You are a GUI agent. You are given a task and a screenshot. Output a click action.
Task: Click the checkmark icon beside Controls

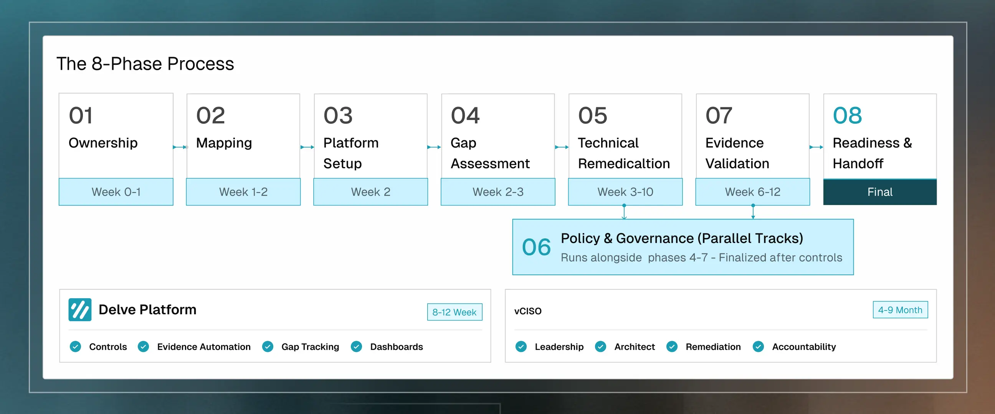pyautogui.click(x=75, y=347)
